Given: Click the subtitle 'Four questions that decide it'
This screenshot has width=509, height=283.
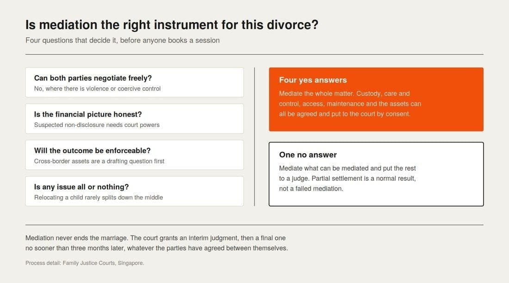Looking at the screenshot, I should coord(122,41).
